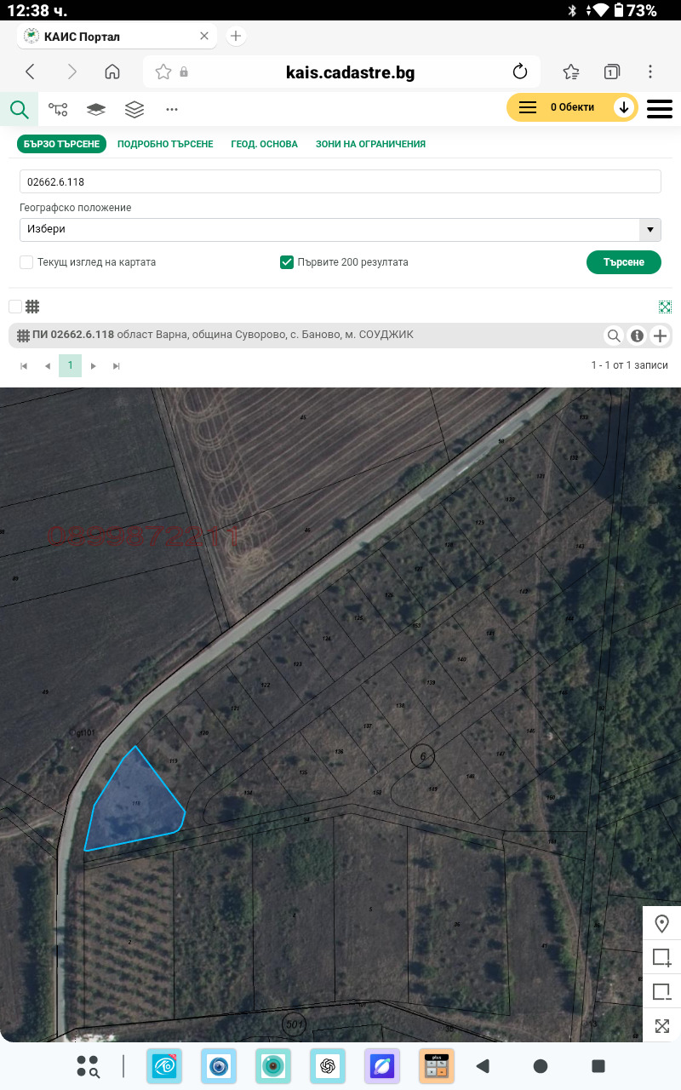The height and width of the screenshot is (1090, 681).
Task: Check the Текущ изглед на картата checkbox
Action: click(26, 262)
